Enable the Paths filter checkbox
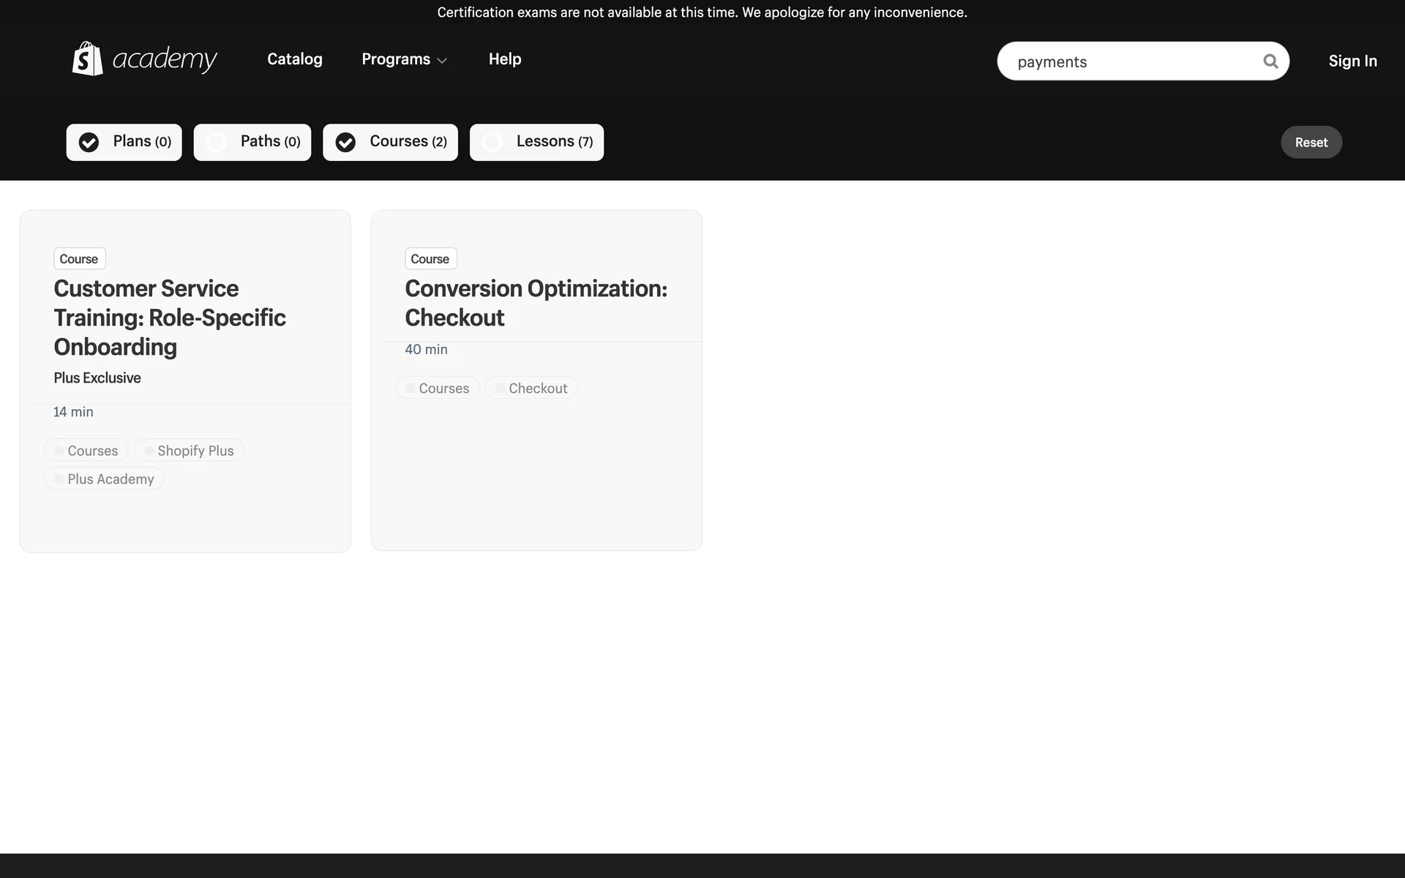This screenshot has width=1405, height=878. click(x=217, y=142)
